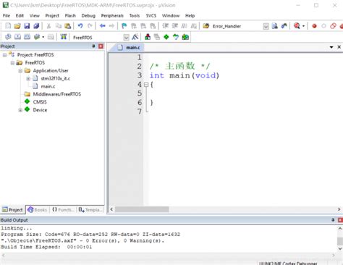This screenshot has height=265, width=343.
Task: Open Options for Target magic wand icon
Action: [x=135, y=37]
